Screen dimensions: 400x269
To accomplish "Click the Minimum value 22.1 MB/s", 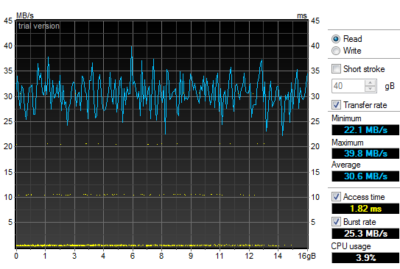I will (365, 130).
